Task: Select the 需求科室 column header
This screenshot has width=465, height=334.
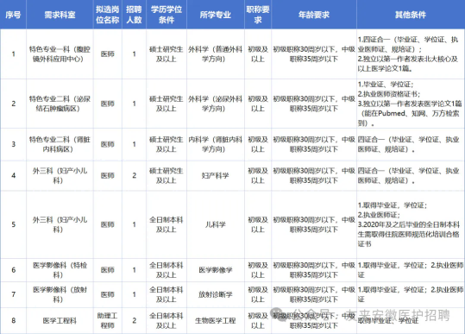Action: coord(60,15)
